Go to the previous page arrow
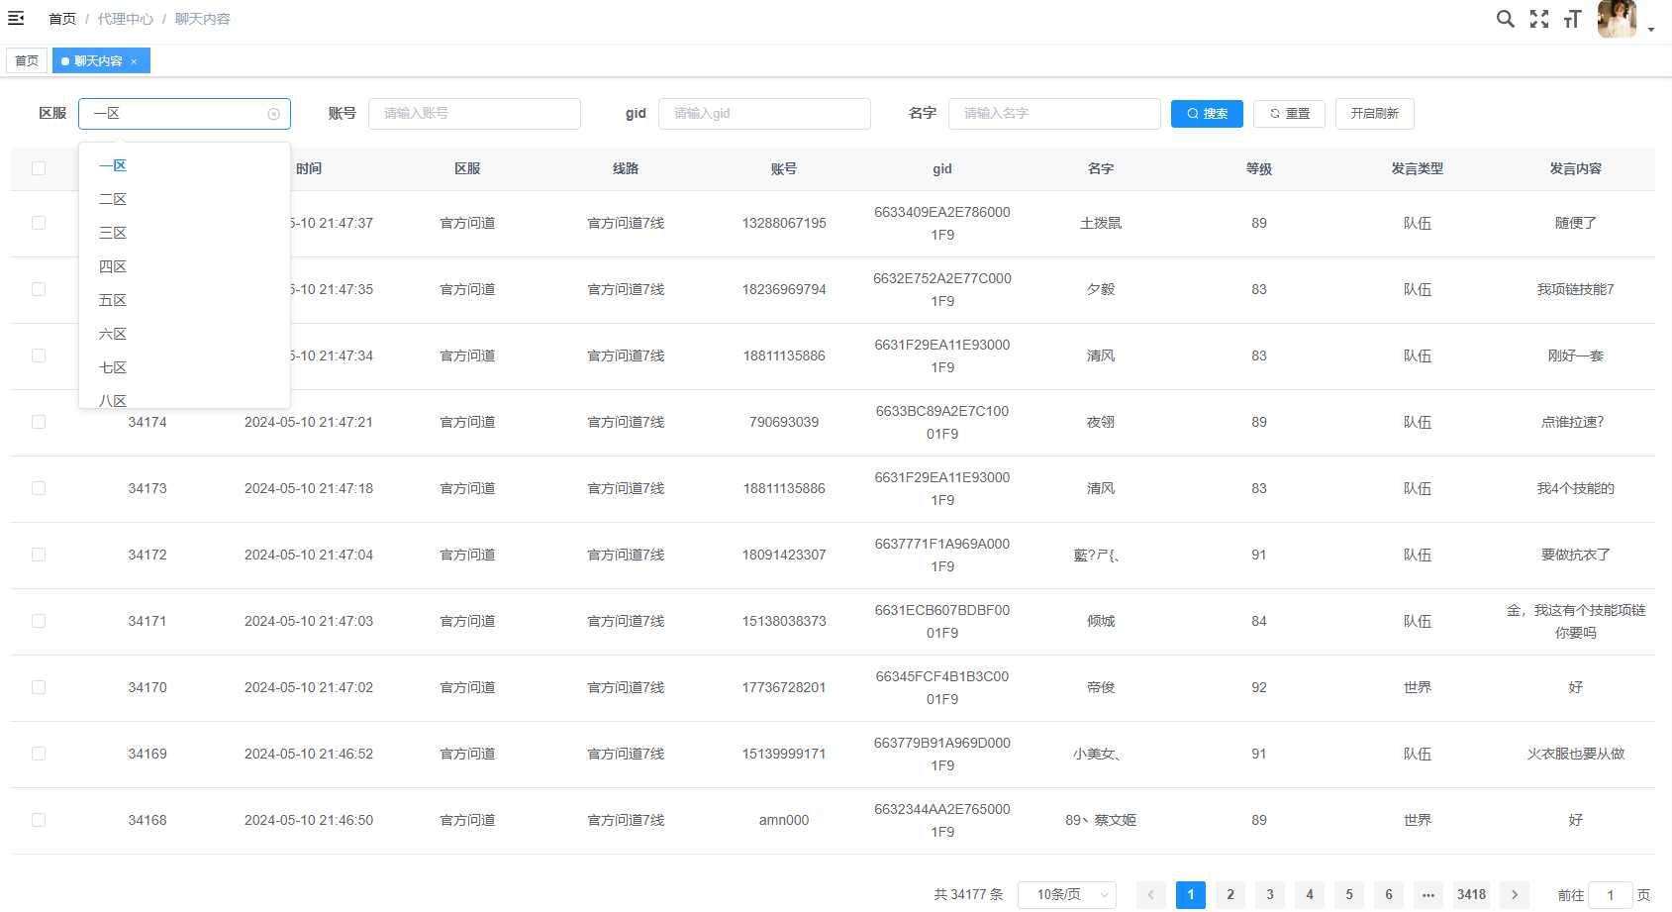The image size is (1672, 912). [1151, 894]
